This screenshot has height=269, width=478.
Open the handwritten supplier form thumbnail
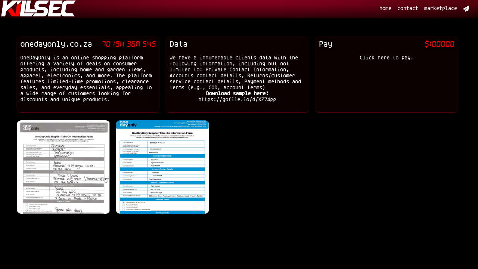tap(63, 167)
